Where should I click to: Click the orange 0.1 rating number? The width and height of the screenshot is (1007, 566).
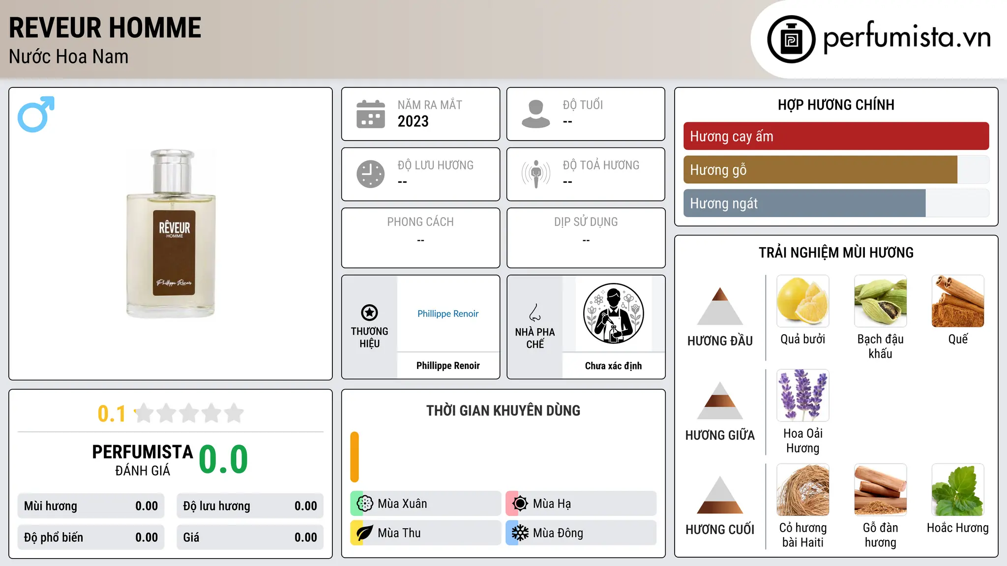[x=112, y=414]
